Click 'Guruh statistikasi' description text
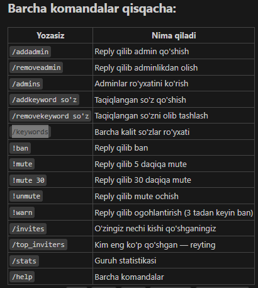 [x=125, y=261]
